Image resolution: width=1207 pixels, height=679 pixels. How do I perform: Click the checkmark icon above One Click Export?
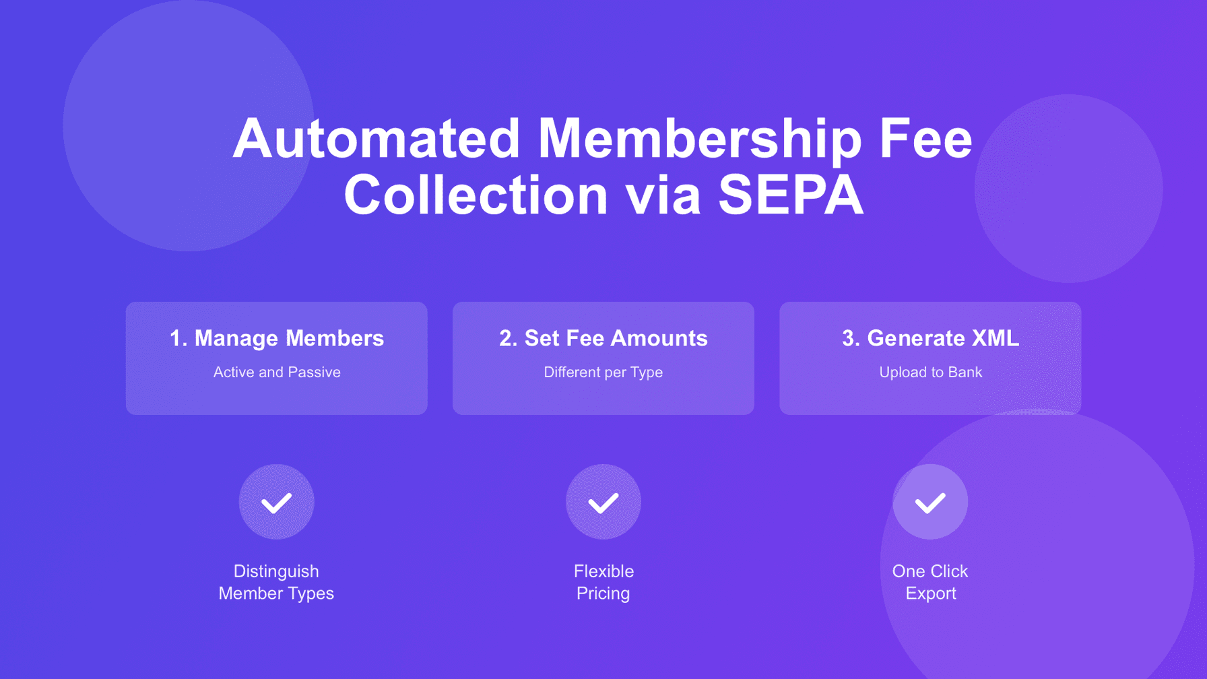click(930, 503)
